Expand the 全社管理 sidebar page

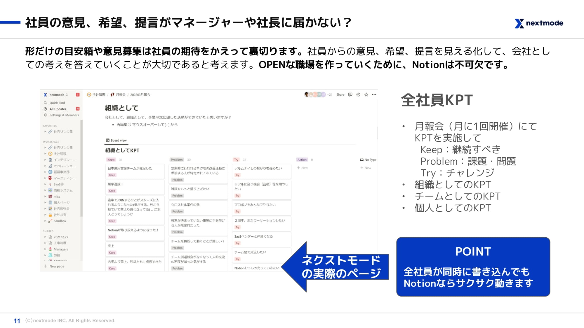click(x=45, y=154)
